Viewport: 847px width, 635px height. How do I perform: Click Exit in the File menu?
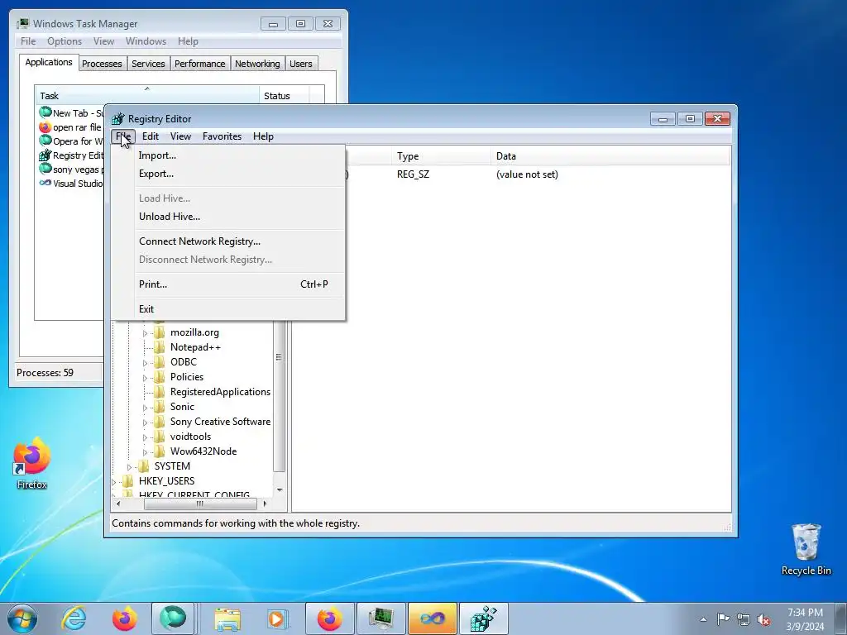tap(146, 309)
